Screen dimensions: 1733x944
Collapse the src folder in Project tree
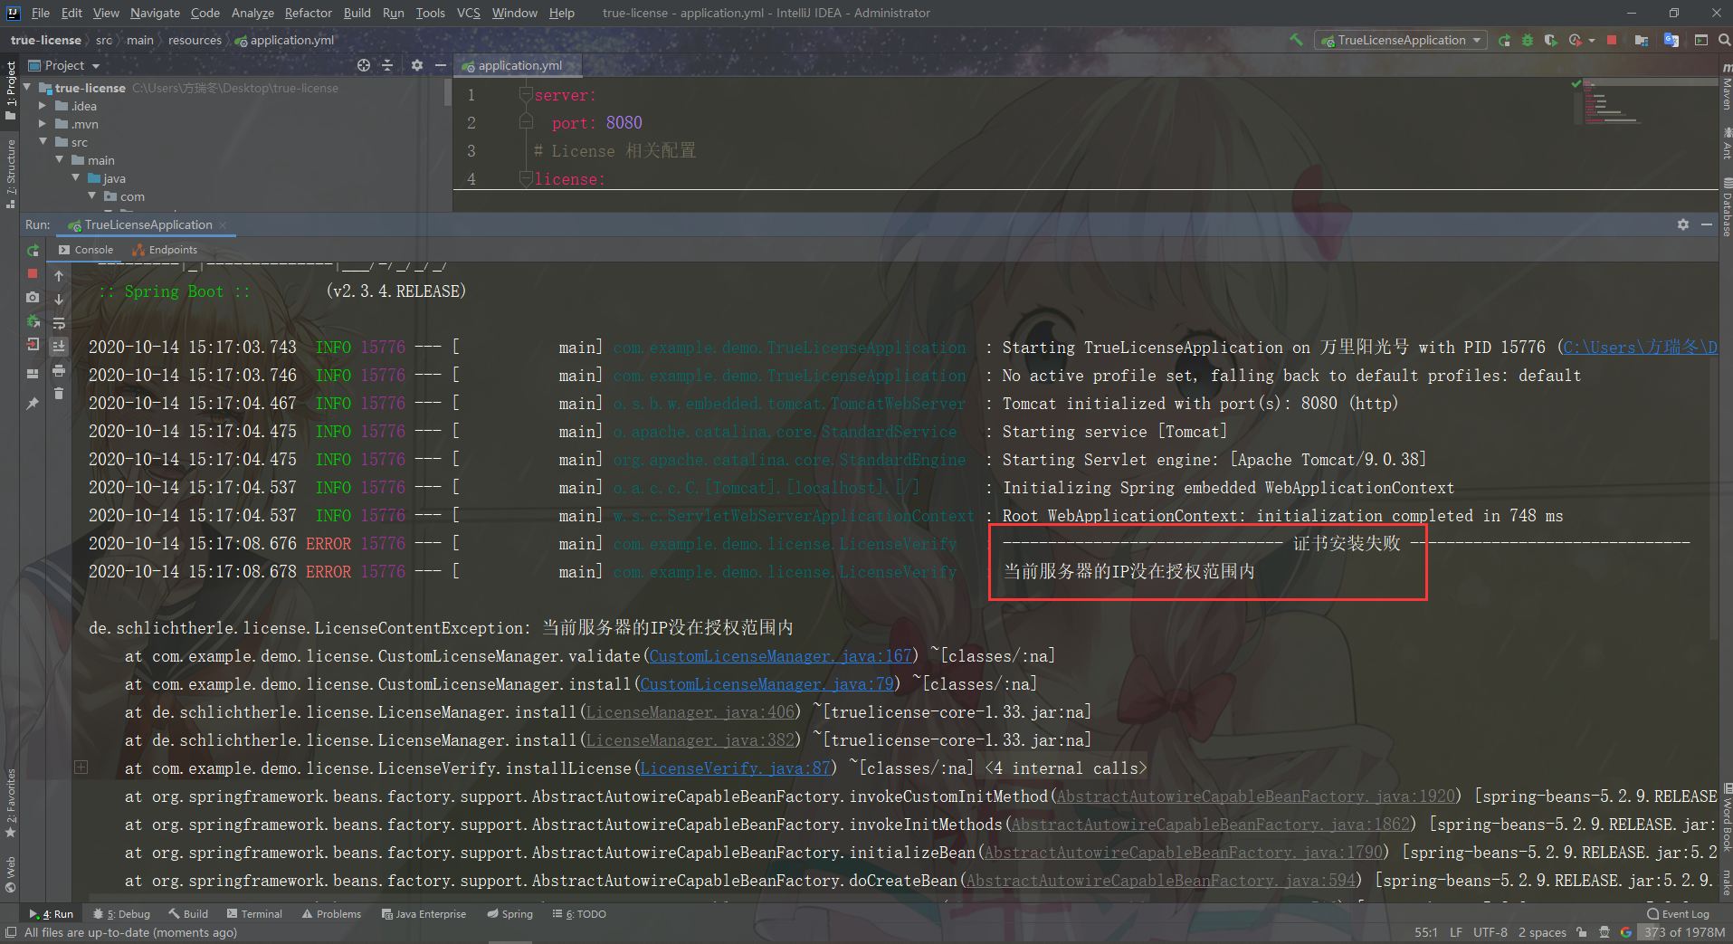(x=42, y=142)
